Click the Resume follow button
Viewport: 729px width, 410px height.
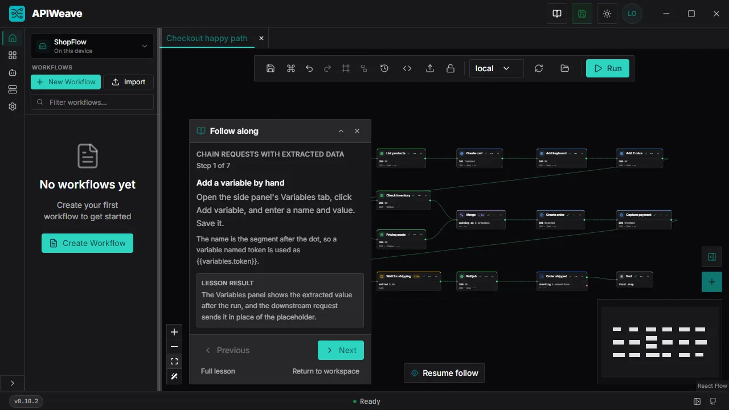[x=444, y=373]
